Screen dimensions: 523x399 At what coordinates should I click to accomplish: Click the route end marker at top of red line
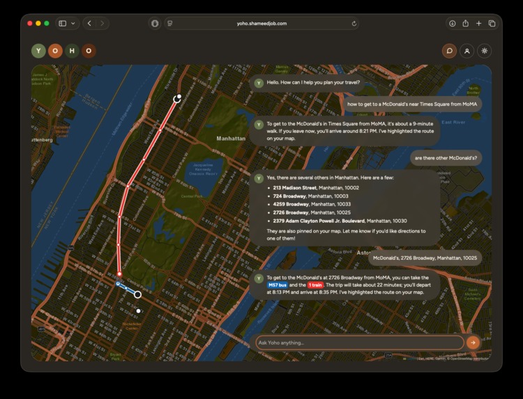click(177, 99)
